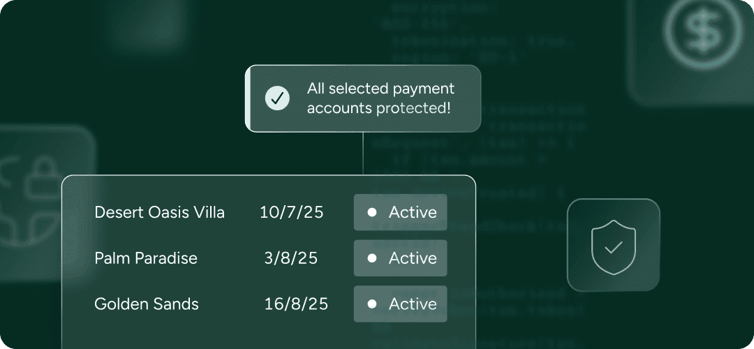Click the 16/8/25 date
This screenshot has height=349, width=754.
coord(296,304)
